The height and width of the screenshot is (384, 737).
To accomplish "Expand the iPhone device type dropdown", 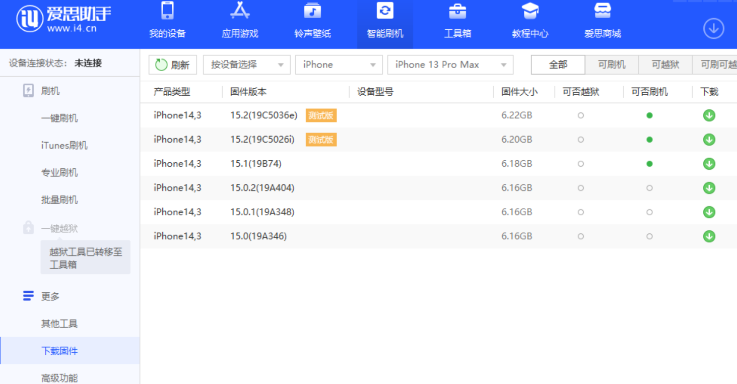I will coord(339,65).
